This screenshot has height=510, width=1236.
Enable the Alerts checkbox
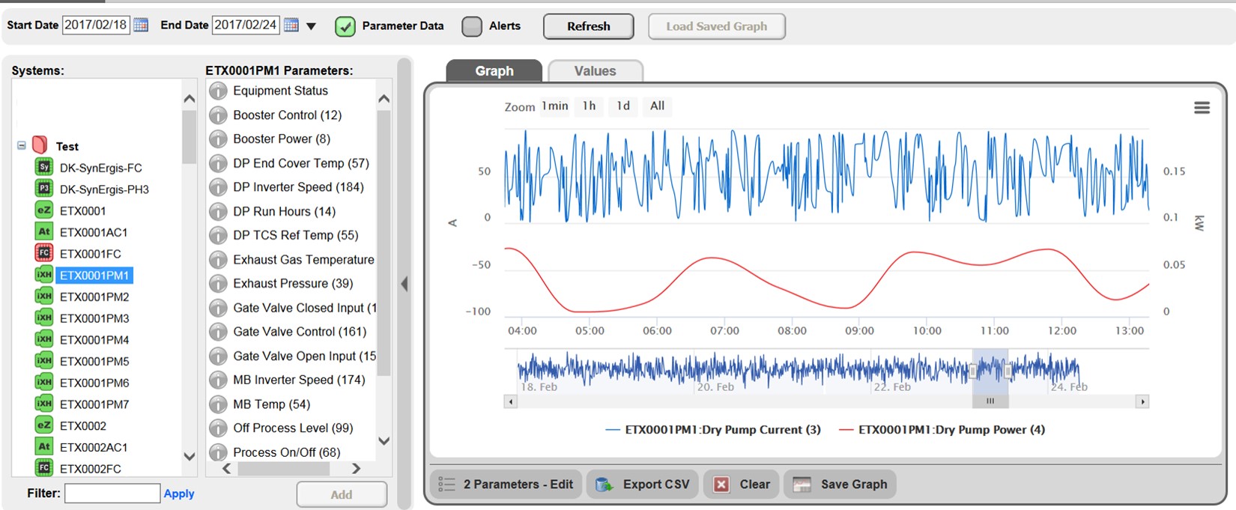(x=472, y=26)
